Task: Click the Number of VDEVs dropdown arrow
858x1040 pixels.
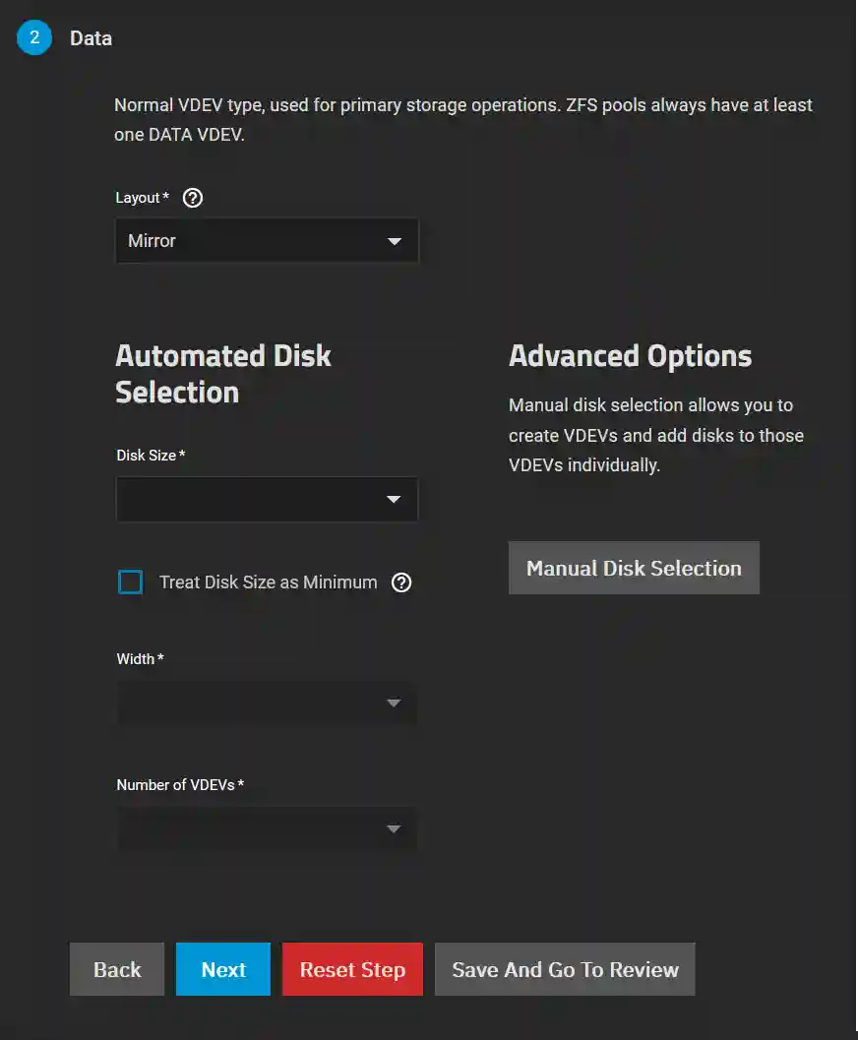Action: [394, 828]
